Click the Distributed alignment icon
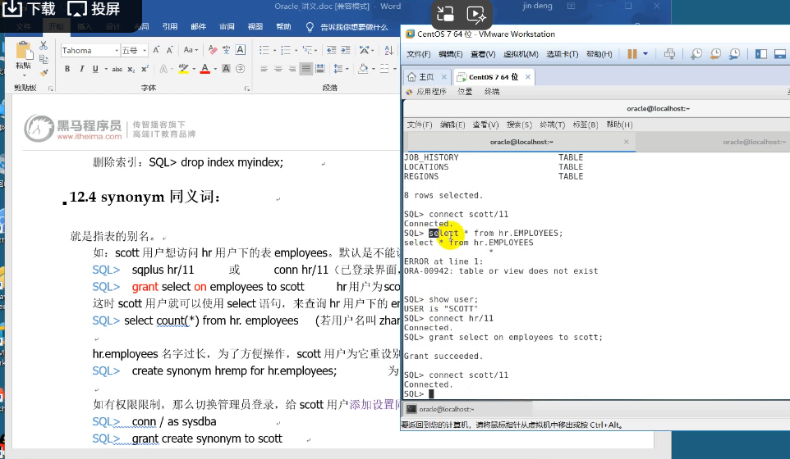The width and height of the screenshot is (790, 459). click(x=319, y=68)
